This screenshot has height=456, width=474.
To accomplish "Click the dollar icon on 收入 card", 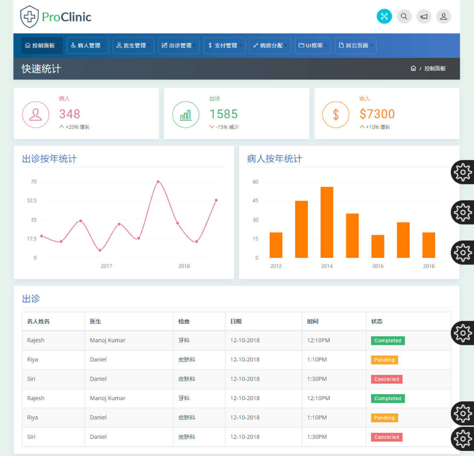I will point(336,115).
